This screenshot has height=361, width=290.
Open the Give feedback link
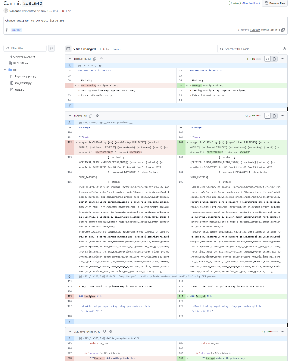click(x=251, y=3)
